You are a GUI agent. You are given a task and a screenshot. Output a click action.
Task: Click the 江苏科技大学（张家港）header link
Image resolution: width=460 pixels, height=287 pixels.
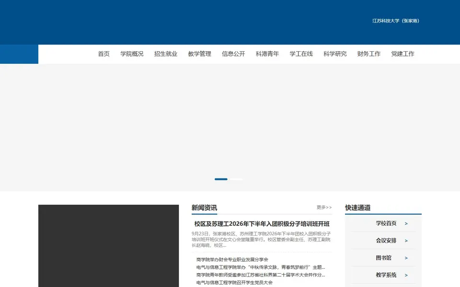point(396,21)
